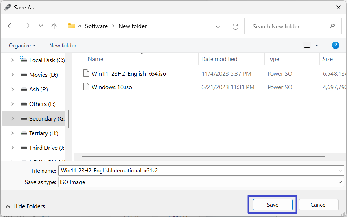Screen dimensions: 347x217
Task: Open the Organize menu
Action: tap(22, 45)
